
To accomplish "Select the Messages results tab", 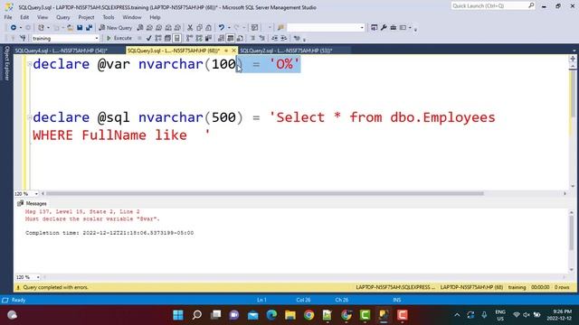I will pyautogui.click(x=33, y=203).
